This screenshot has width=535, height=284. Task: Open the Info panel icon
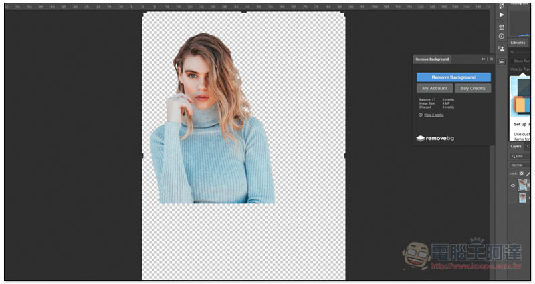[501, 37]
